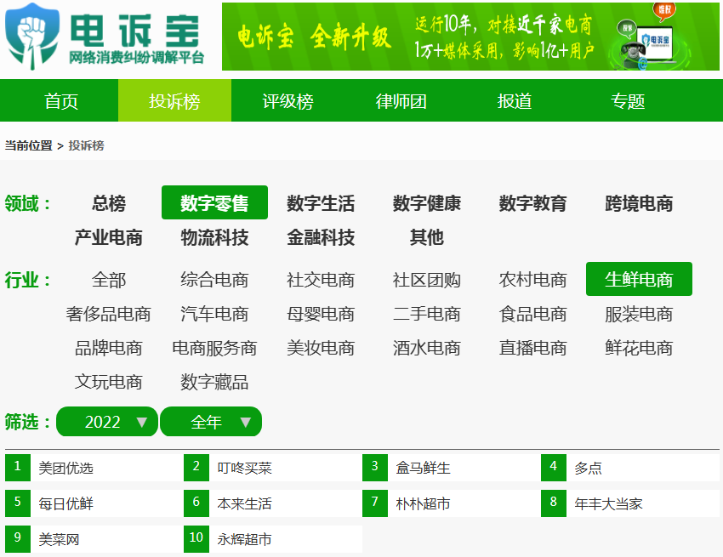Select the 数字藏品 industry
Screen dimensions: 723x557
pos(214,382)
